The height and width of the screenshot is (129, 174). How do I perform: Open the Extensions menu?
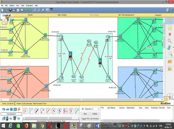pyautogui.click(x=29, y=5)
